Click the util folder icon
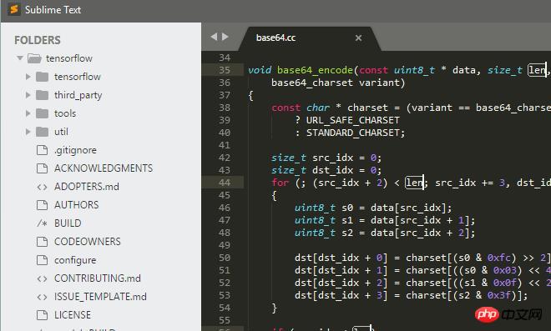Viewport: 551px width, 331px height. 43,132
